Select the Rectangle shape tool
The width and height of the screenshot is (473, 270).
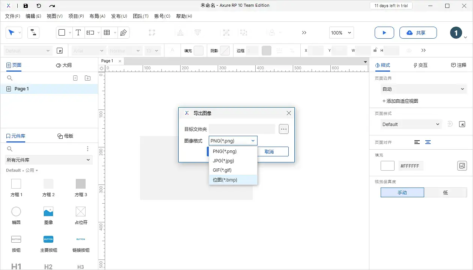[x=62, y=33]
